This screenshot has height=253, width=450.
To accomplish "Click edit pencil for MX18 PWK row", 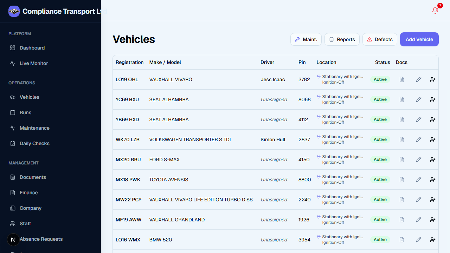I will (x=419, y=180).
